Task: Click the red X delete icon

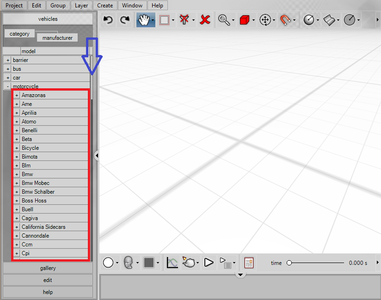Action: click(x=205, y=20)
